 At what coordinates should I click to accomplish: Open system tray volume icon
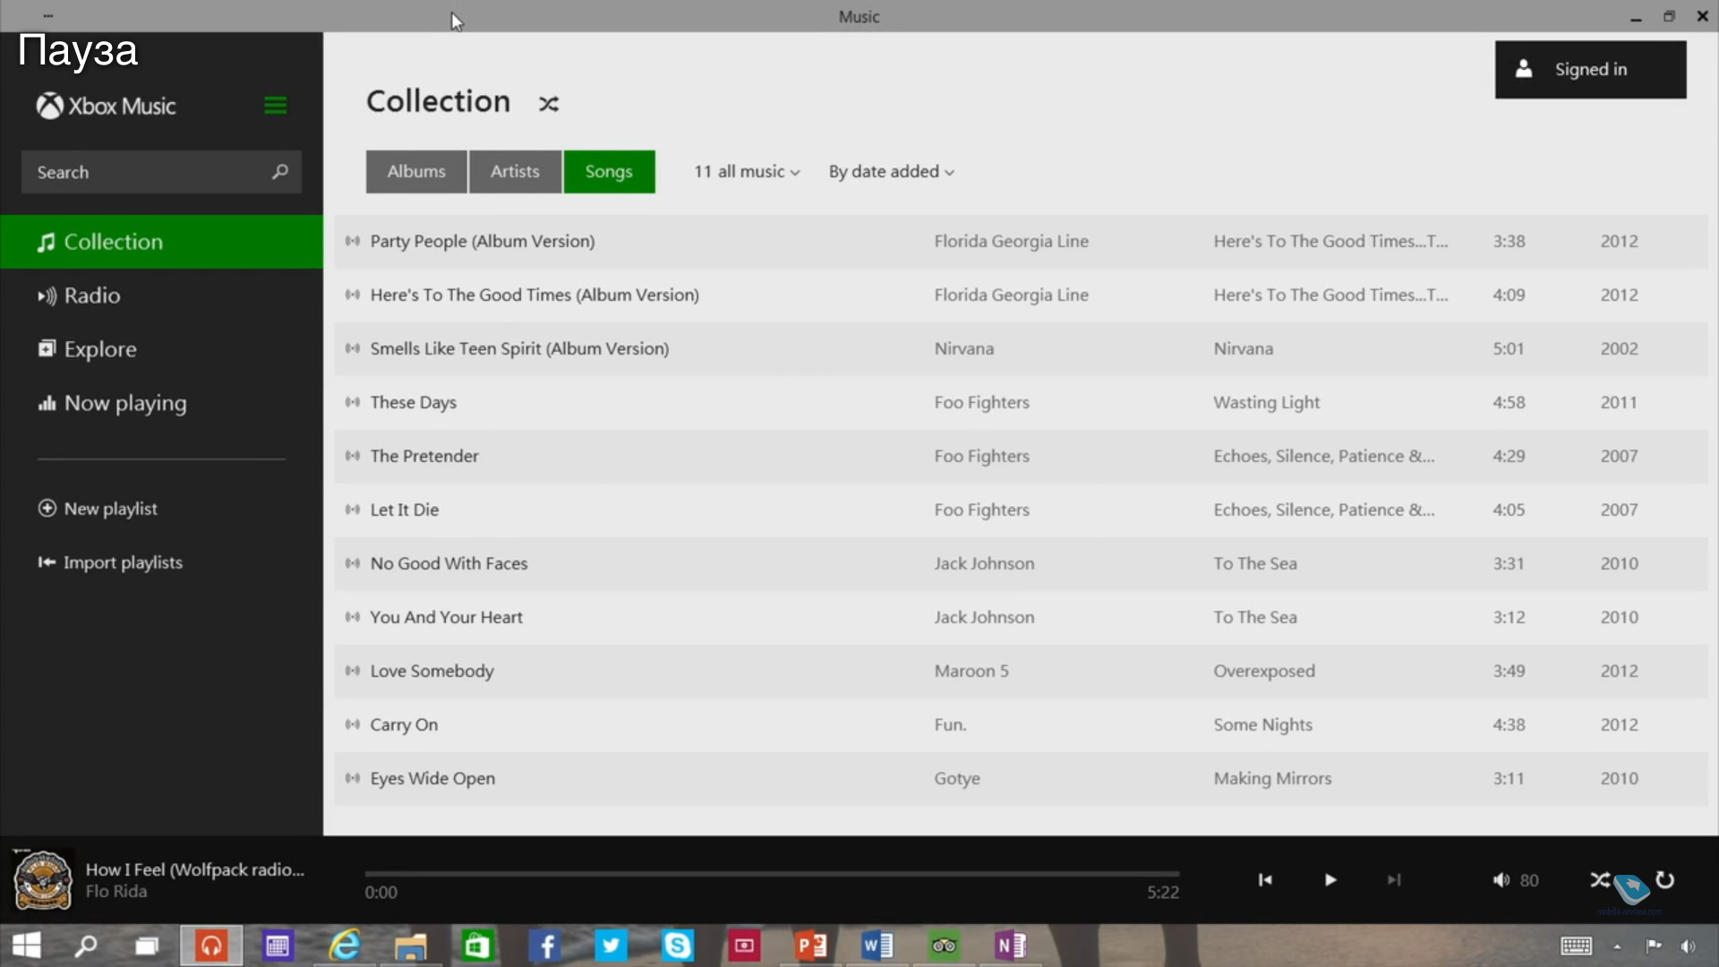1689,946
